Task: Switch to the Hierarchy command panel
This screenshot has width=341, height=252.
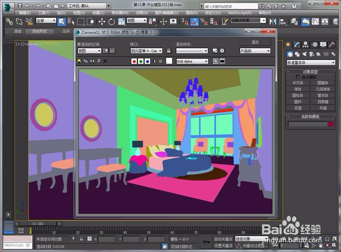Action: 306,45
